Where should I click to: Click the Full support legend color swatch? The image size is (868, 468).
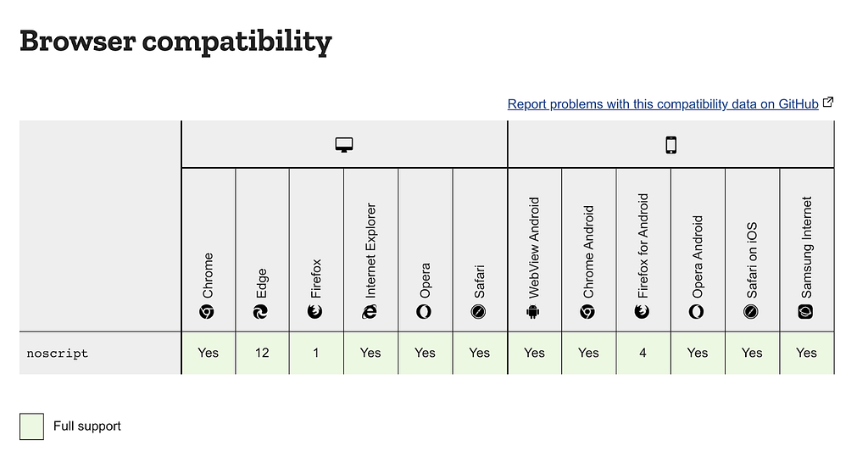coord(31,426)
